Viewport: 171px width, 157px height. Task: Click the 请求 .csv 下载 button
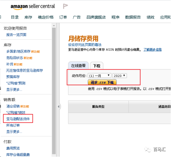[102, 82]
